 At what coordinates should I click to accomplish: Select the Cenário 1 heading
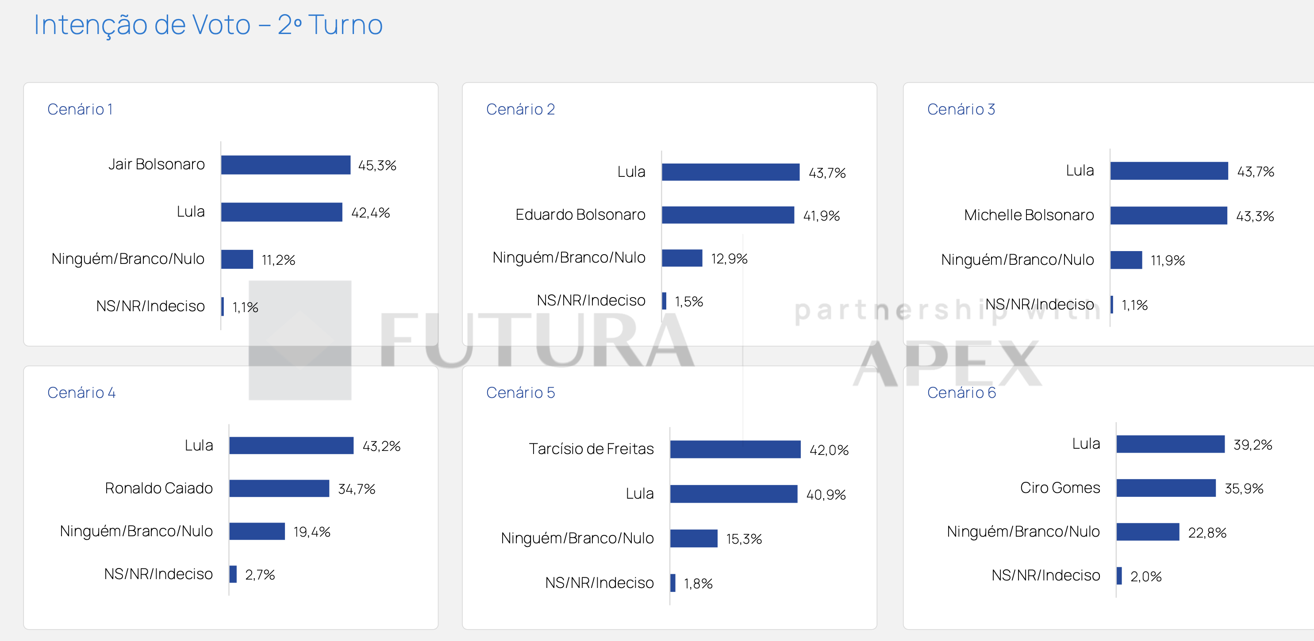[x=80, y=110]
